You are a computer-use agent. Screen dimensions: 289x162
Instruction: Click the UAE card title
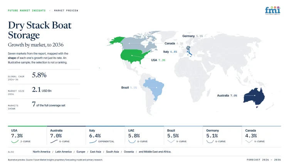click(x=131, y=130)
